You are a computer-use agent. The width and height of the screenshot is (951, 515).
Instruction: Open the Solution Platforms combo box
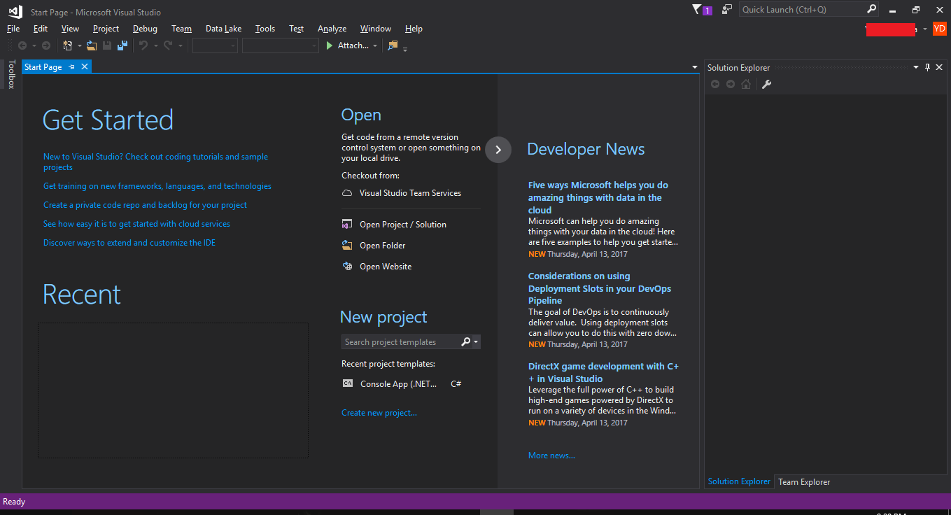click(281, 45)
